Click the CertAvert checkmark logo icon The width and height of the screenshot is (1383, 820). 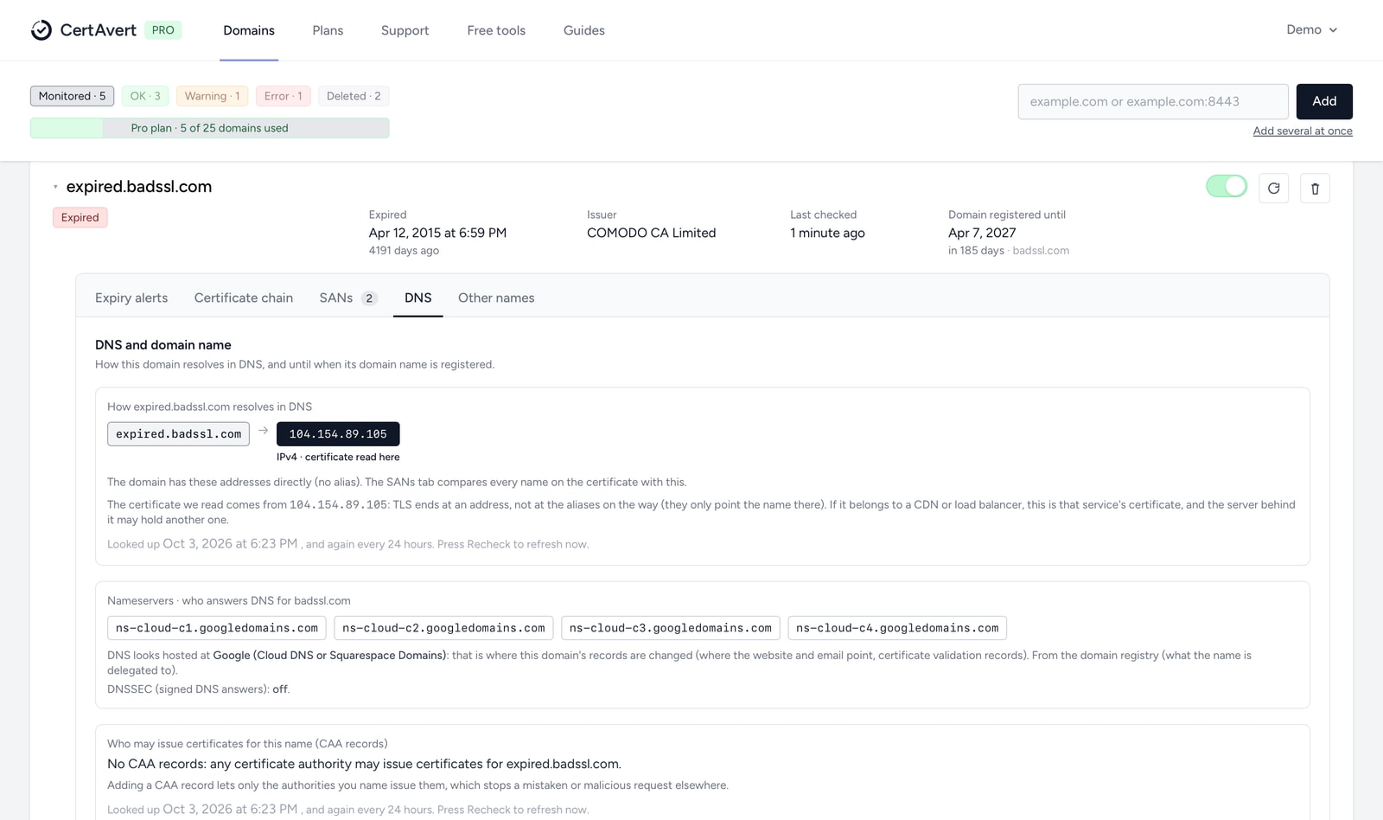[x=41, y=30]
